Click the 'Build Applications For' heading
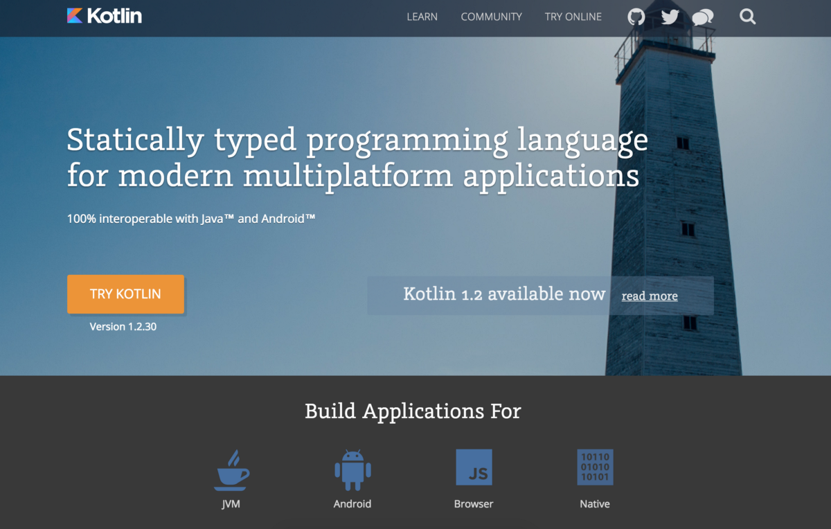 (413, 411)
